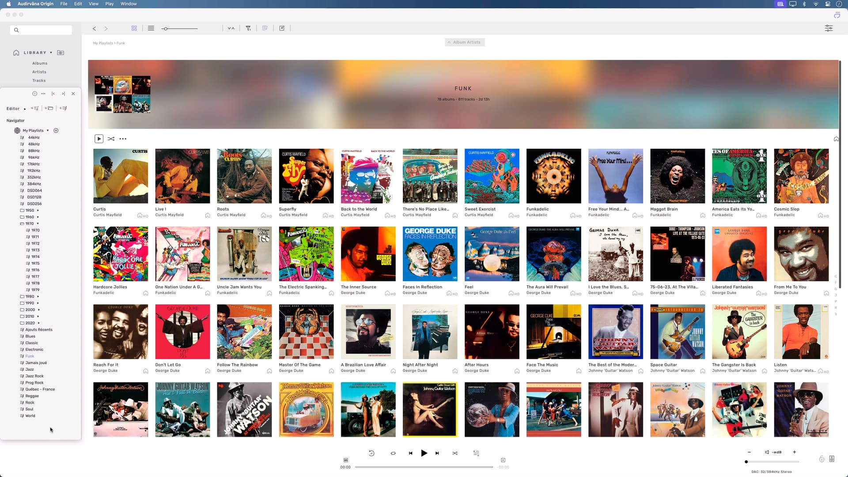Viewport: 848px width, 477px height.
Task: Decrease volume with minus button
Action: tap(749, 452)
